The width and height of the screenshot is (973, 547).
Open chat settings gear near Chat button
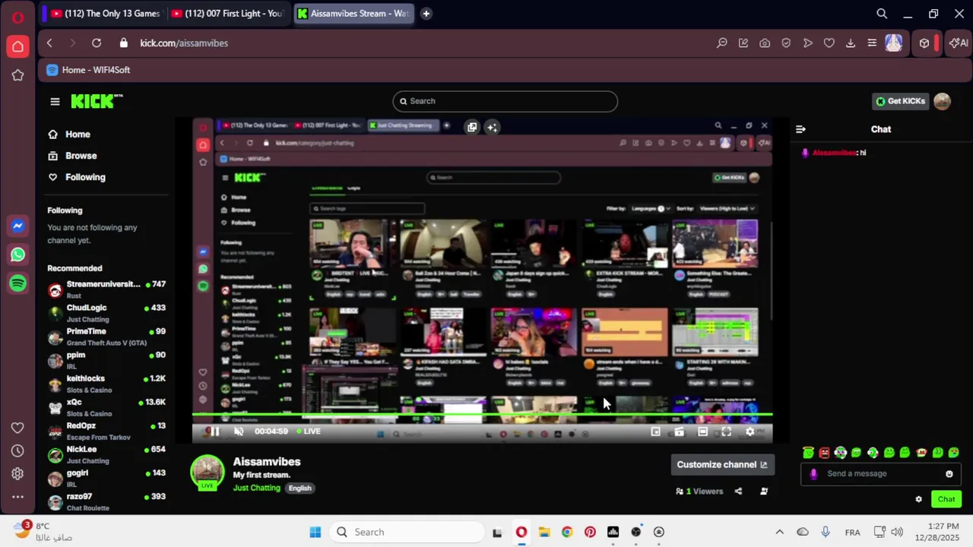[918, 499]
